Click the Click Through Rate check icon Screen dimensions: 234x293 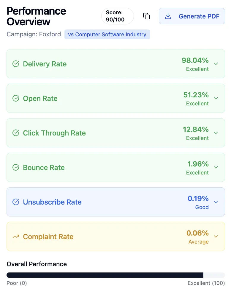tap(16, 133)
